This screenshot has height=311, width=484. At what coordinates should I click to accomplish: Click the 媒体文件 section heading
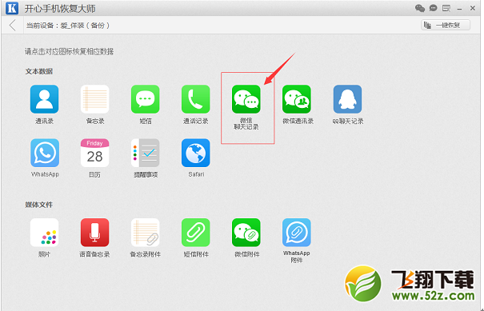click(x=39, y=205)
